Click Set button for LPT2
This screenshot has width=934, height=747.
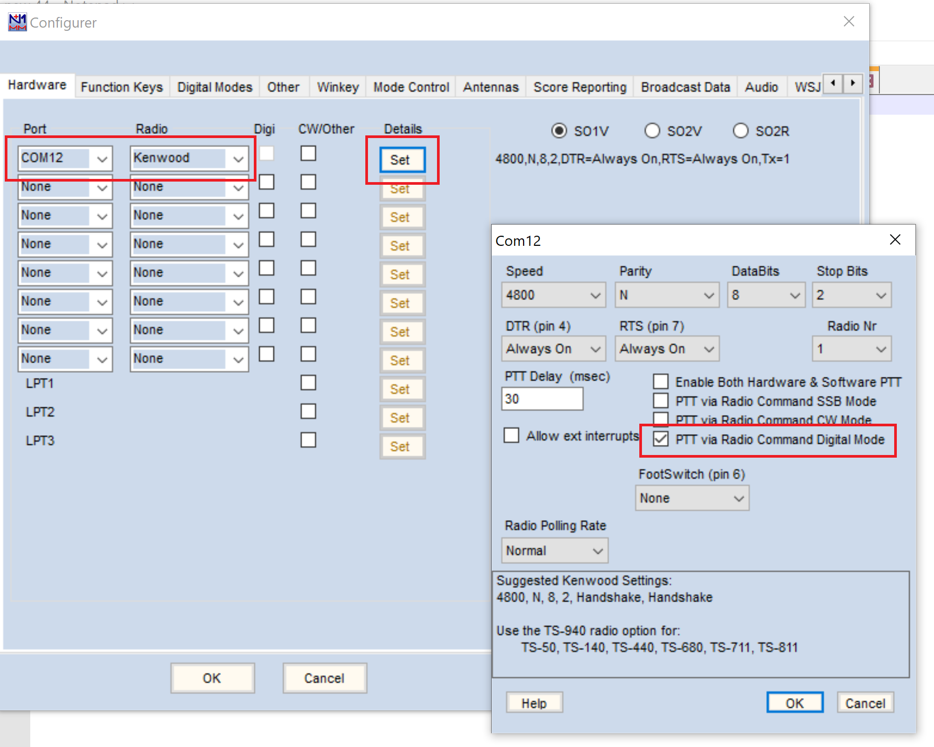[x=402, y=418]
